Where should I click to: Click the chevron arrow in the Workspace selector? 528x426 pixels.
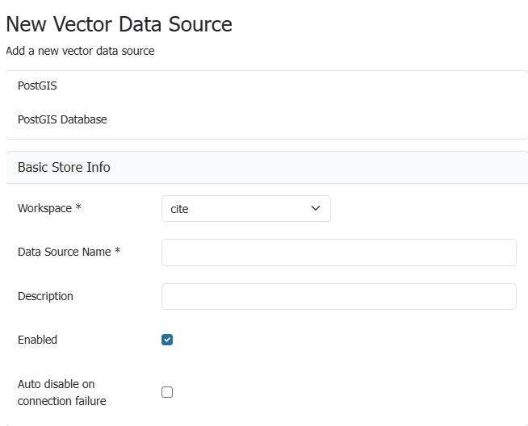click(x=316, y=208)
